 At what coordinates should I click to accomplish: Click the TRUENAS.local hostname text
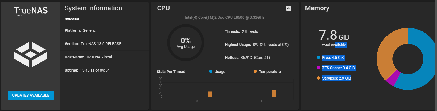point(99,57)
